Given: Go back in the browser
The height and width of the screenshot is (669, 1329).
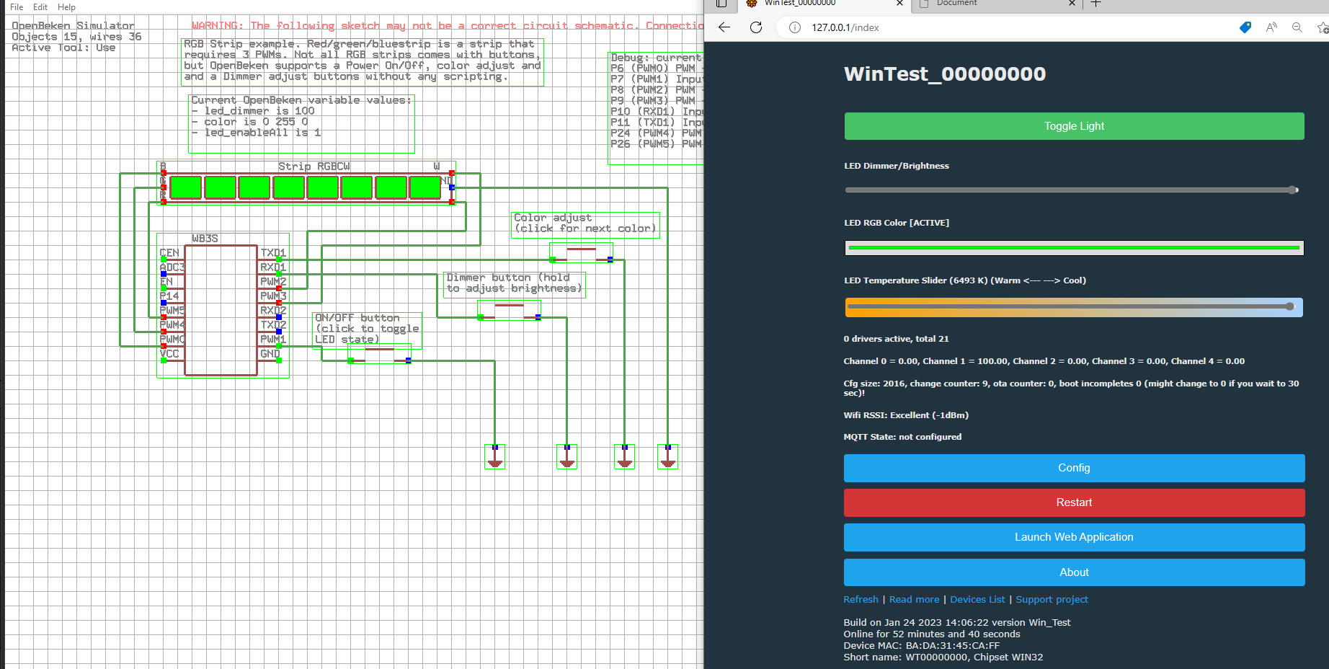Looking at the screenshot, I should pyautogui.click(x=724, y=27).
